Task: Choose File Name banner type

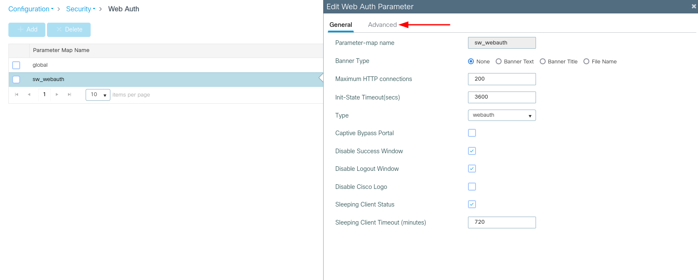Action: coord(586,61)
